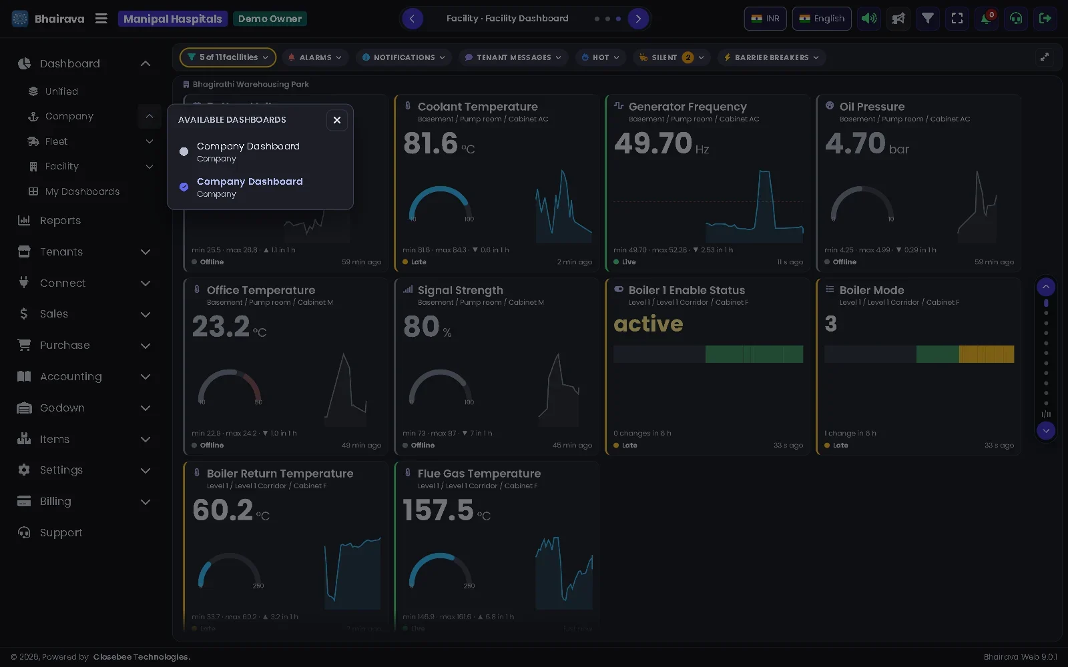
Task: Open the Notifications dropdown
Action: click(x=403, y=57)
